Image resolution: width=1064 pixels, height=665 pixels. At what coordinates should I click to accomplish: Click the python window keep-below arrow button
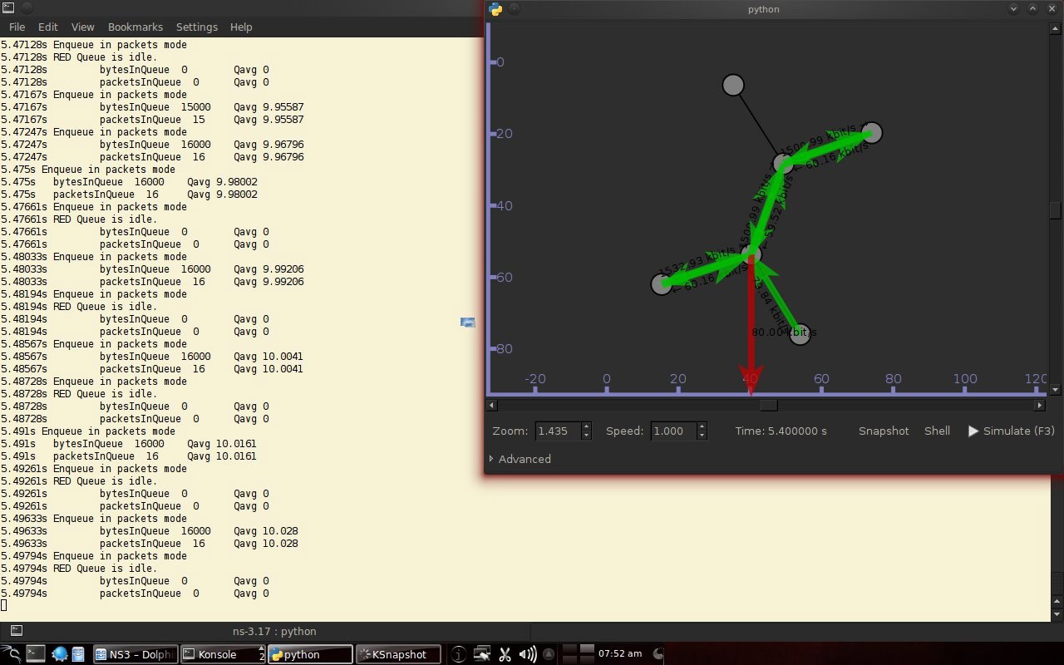pyautogui.click(x=1014, y=9)
